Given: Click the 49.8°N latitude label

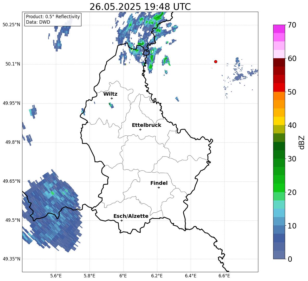Looking at the screenshot, I should click(12, 142).
